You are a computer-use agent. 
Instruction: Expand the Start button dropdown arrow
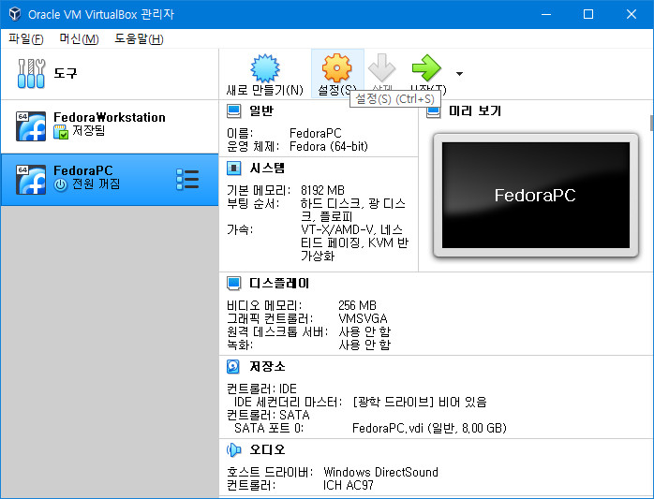(x=459, y=74)
